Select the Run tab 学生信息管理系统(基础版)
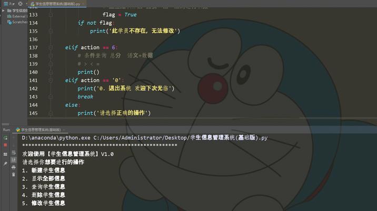The width and height of the screenshot is (377, 211). [41, 130]
